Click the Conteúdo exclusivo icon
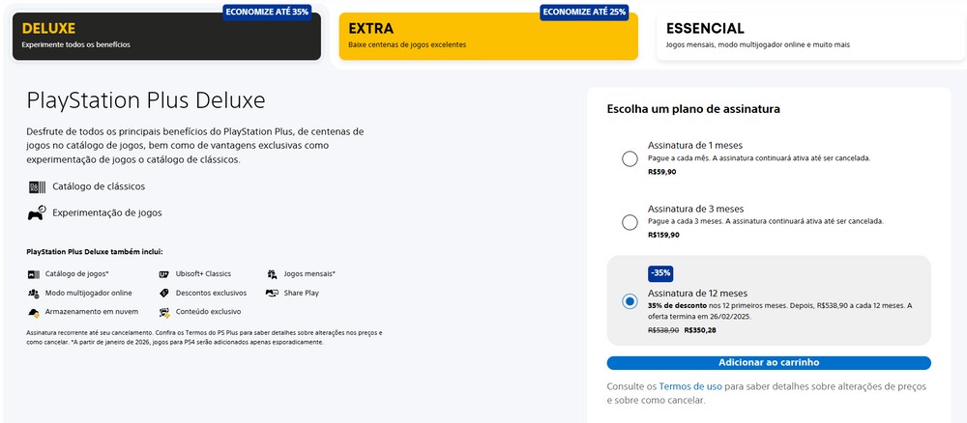The height and width of the screenshot is (423, 967). [164, 312]
